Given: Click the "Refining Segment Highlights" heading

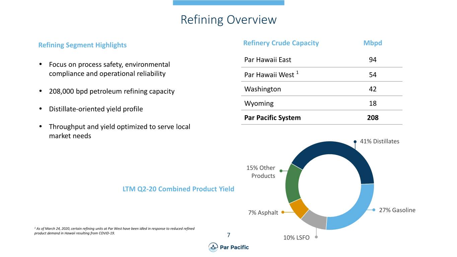Looking at the screenshot, I should point(82,45).
